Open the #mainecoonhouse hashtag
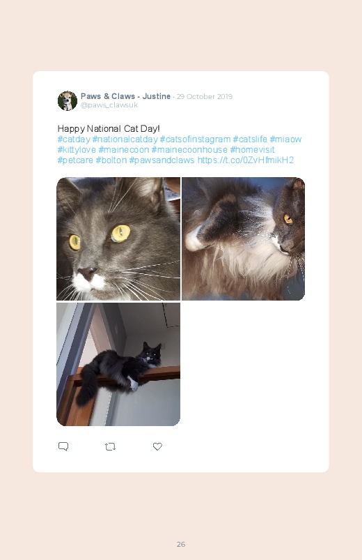Viewport: 362px width, 560px height. pyautogui.click(x=189, y=150)
